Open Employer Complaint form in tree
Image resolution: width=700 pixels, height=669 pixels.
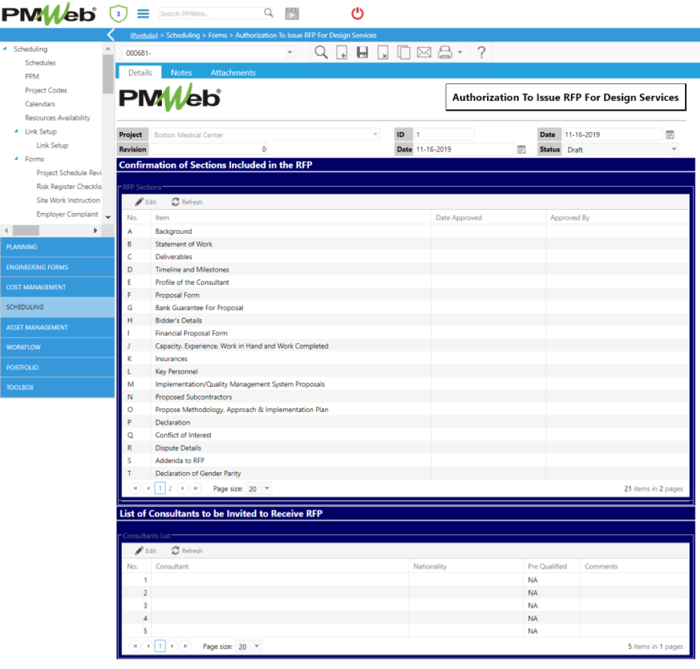tap(67, 214)
